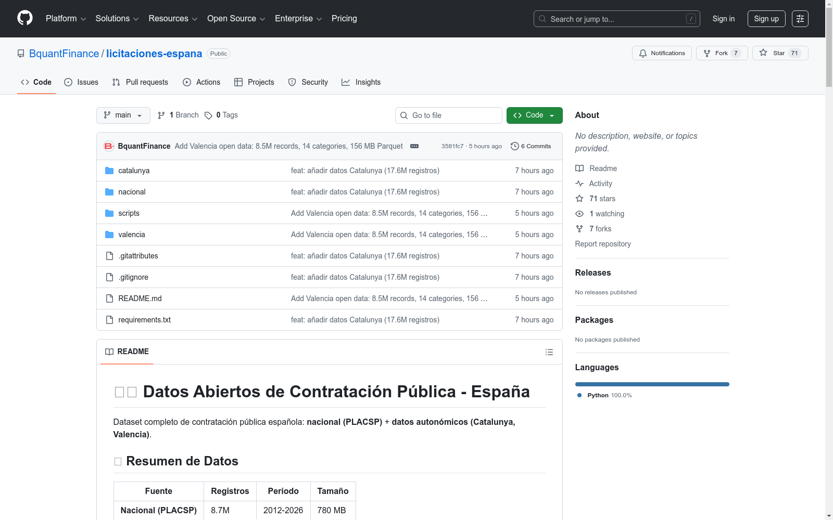Open the Readme link in About
This screenshot has height=520, width=833.
[x=596, y=168]
